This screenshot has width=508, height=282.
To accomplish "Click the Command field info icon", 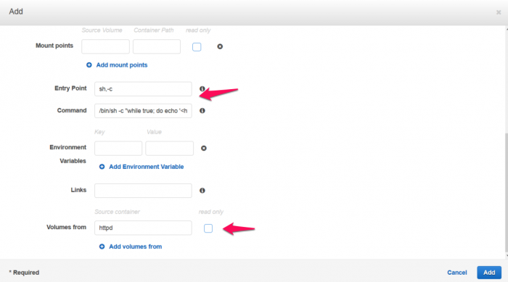I will [202, 111].
